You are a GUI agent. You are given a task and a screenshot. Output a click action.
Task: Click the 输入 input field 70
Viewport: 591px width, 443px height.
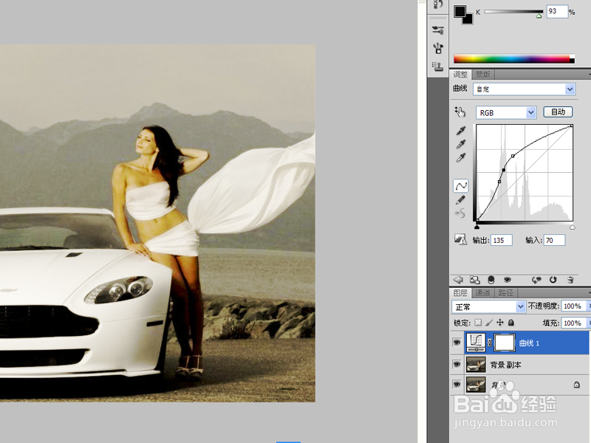coord(554,240)
